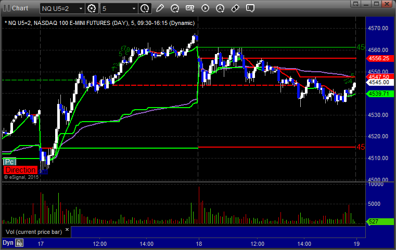The image size is (396, 250).
Task: Select the Vol (current price bar) label
Action: [34, 232]
